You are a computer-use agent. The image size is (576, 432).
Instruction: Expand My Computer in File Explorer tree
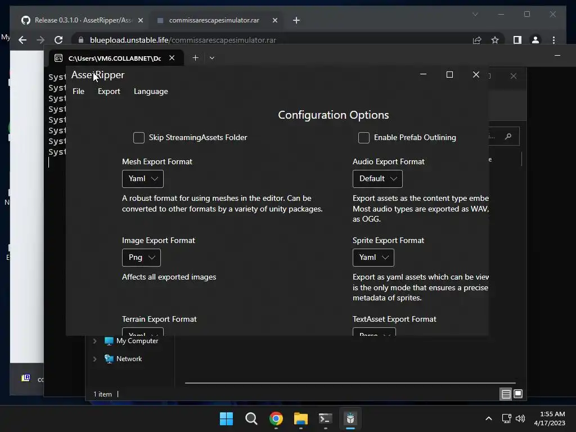click(x=94, y=341)
